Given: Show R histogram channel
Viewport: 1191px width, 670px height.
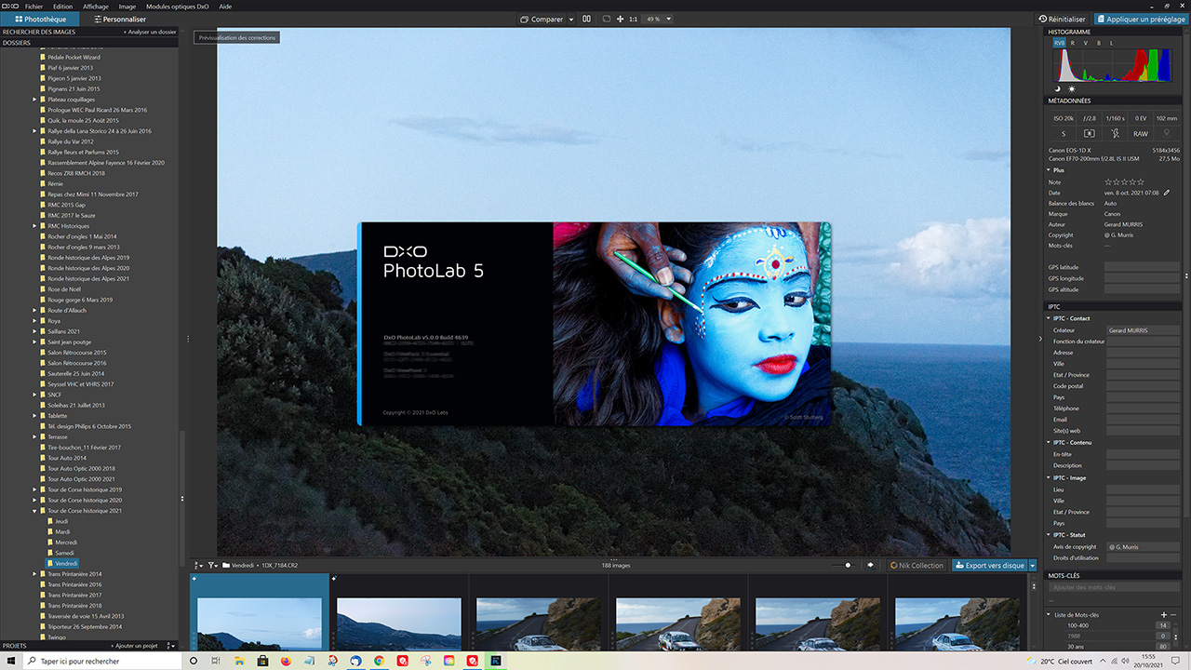Looking at the screenshot, I should [x=1073, y=43].
